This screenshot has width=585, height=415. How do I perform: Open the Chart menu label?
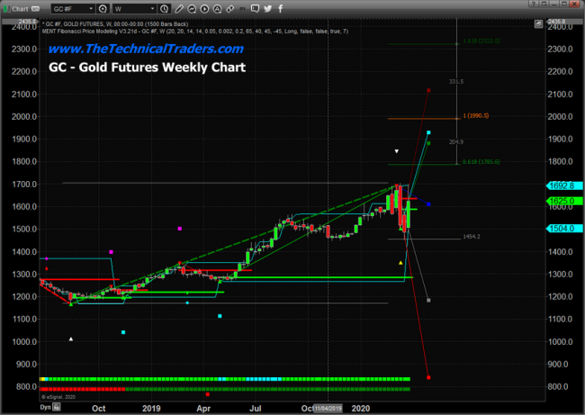(20, 9)
